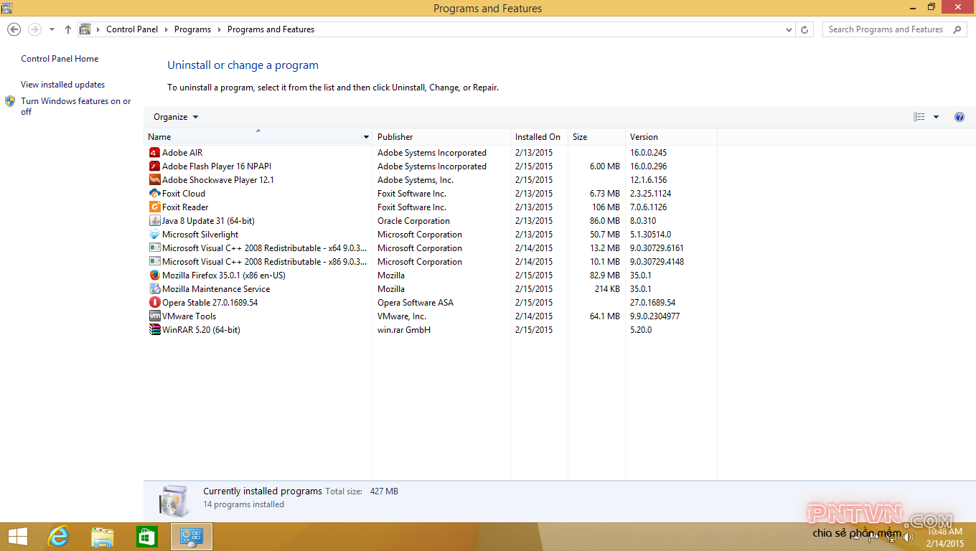Open the Start menu
Image resolution: width=976 pixels, height=551 pixels.
[17, 537]
